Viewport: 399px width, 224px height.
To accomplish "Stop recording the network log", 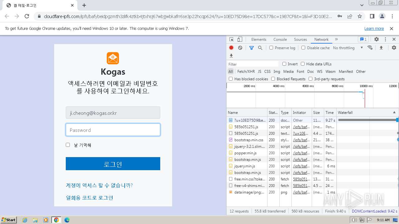I will coord(231,48).
